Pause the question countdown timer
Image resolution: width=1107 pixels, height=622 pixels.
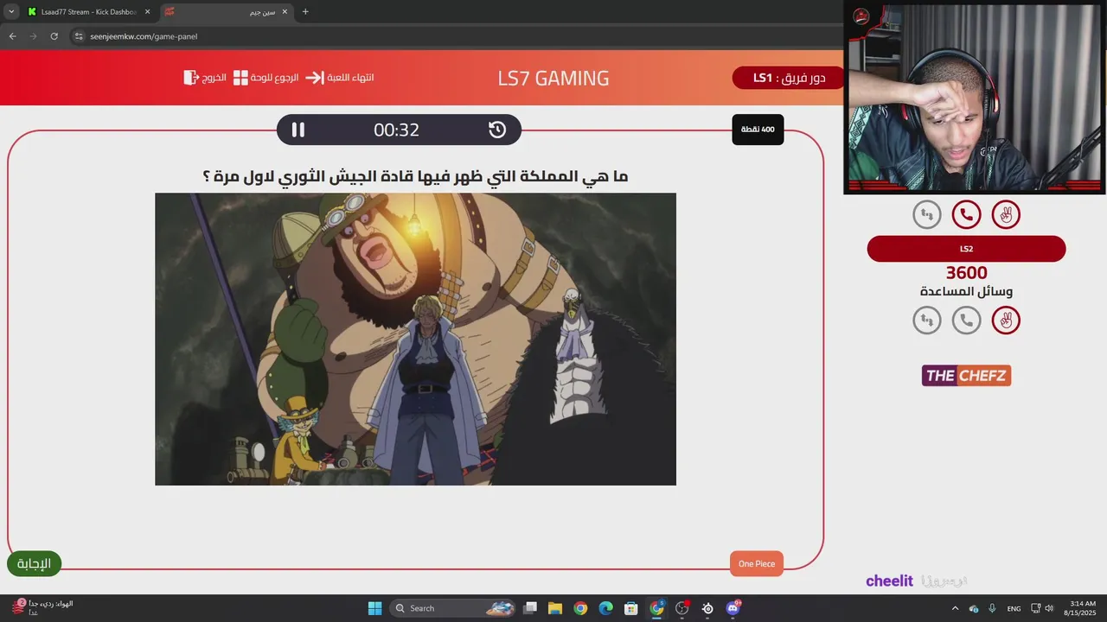[x=298, y=130]
